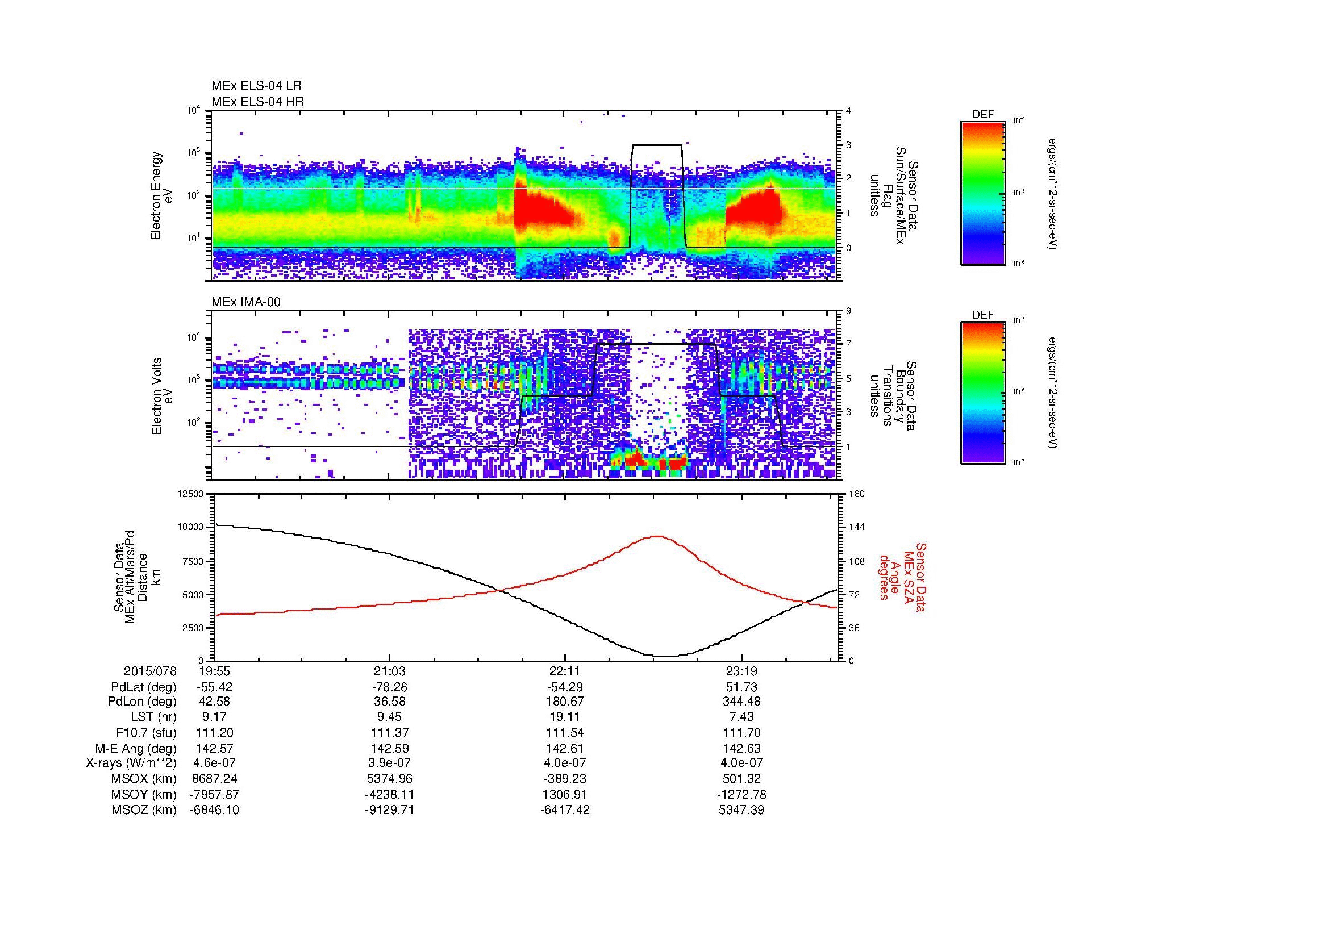Click the 12500 altitude axis tick
Image resolution: width=1329 pixels, height=939 pixels.
[190, 494]
